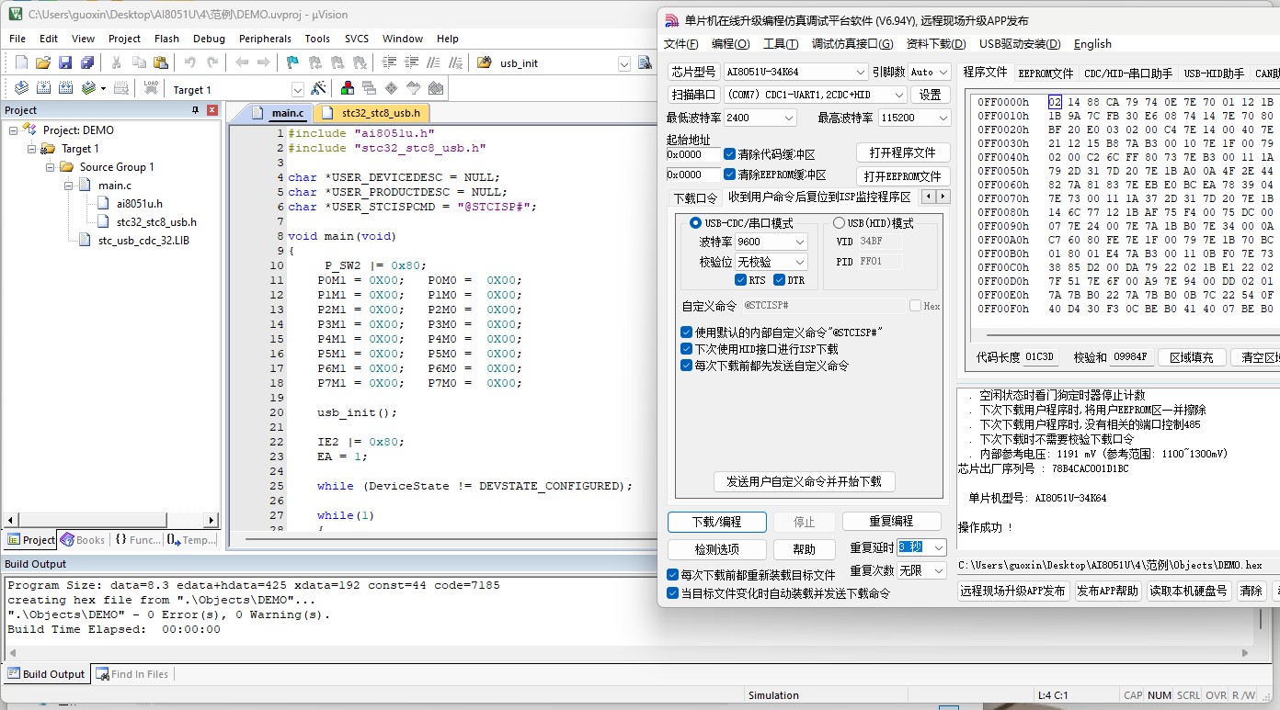Toggle 使用默认的内部自定义命令 checkbox
The image size is (1280, 710).
pos(686,332)
